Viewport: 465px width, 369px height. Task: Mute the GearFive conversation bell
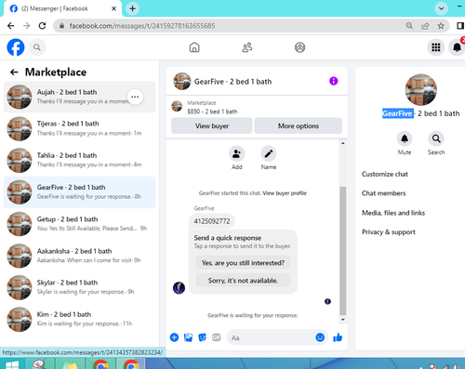coord(405,138)
